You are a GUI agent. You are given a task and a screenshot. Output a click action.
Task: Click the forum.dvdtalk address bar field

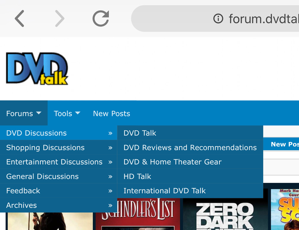[215, 18]
